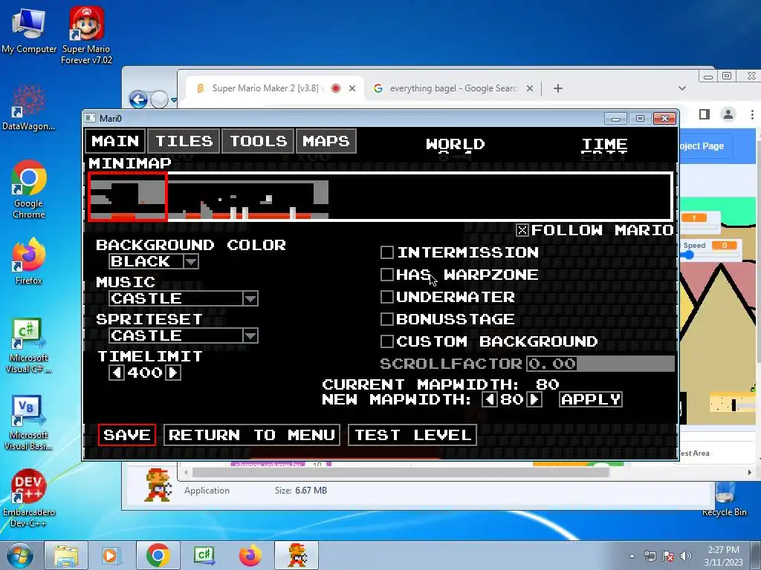Switch to the Super Mario Maker 2 browser tab
Viewport: 761px width, 570px height.
click(265, 88)
